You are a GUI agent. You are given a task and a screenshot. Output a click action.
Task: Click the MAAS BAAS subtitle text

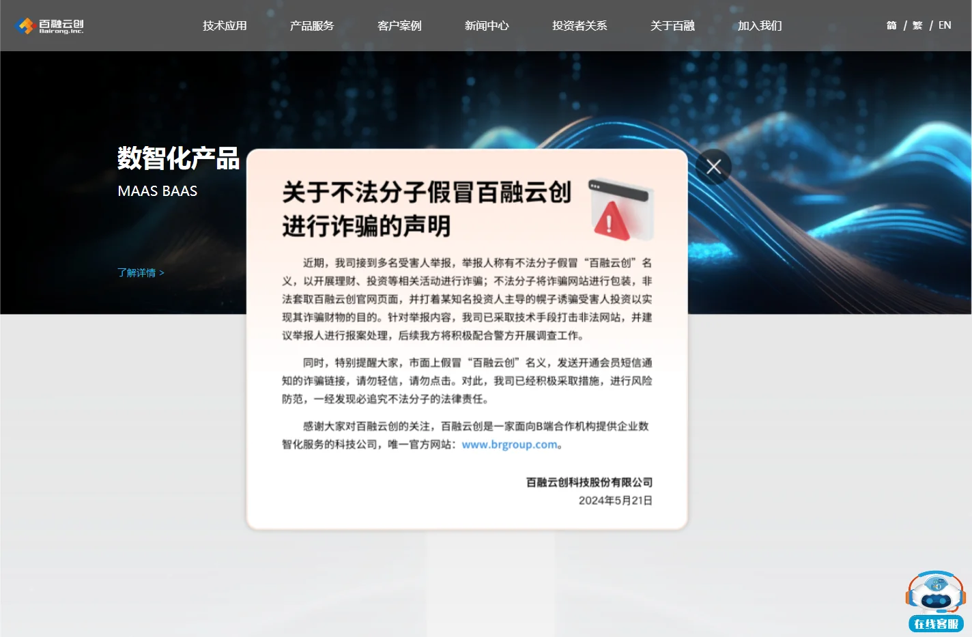coord(158,191)
